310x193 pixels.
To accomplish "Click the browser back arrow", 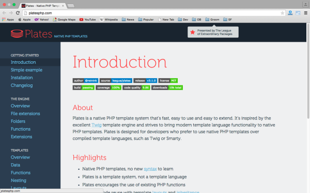I will pyautogui.click(x=4, y=13).
